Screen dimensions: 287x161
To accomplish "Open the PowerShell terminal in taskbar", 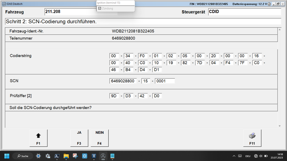I will tap(57, 156).
